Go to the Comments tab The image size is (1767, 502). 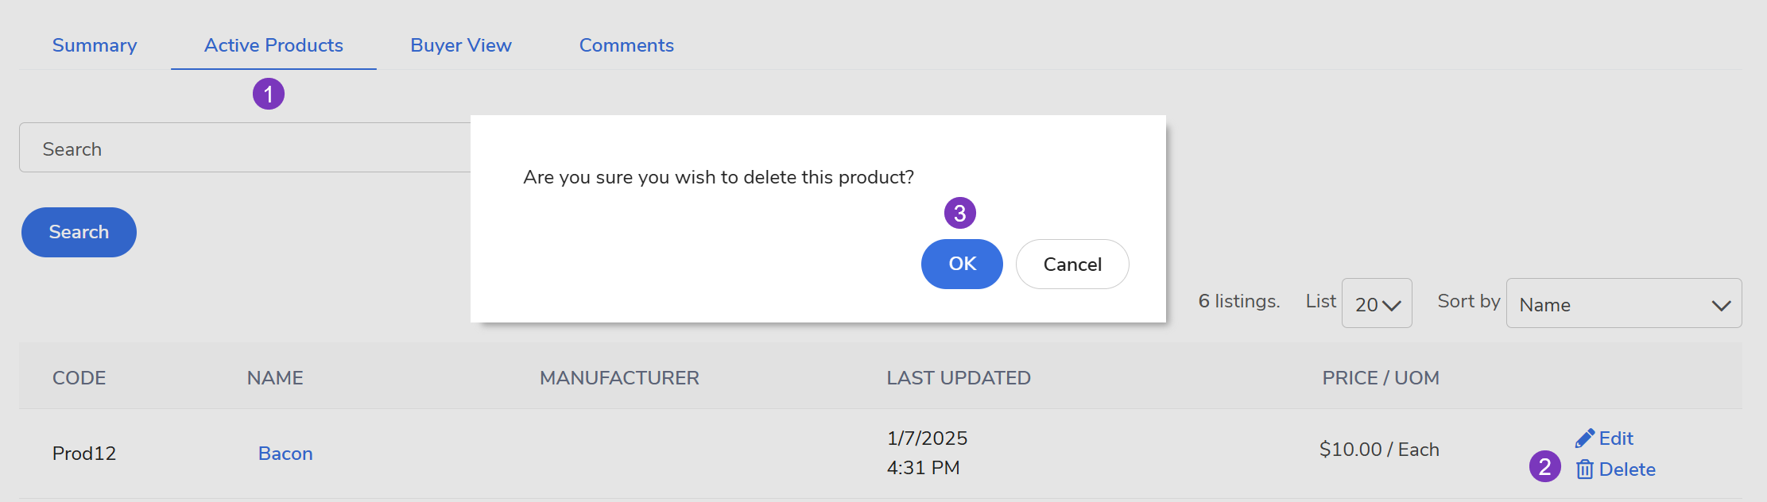tap(626, 45)
